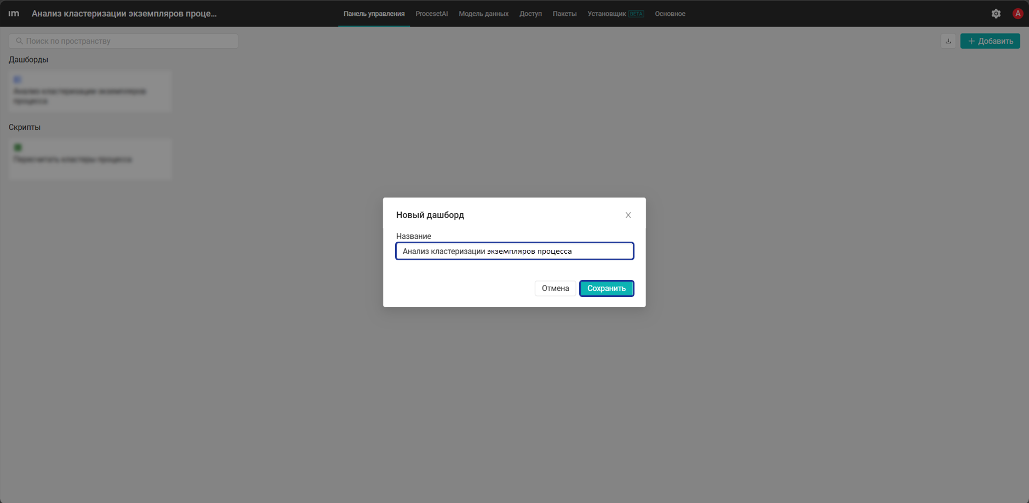
Task: Click the blue dashboard card icon
Action: (x=18, y=80)
